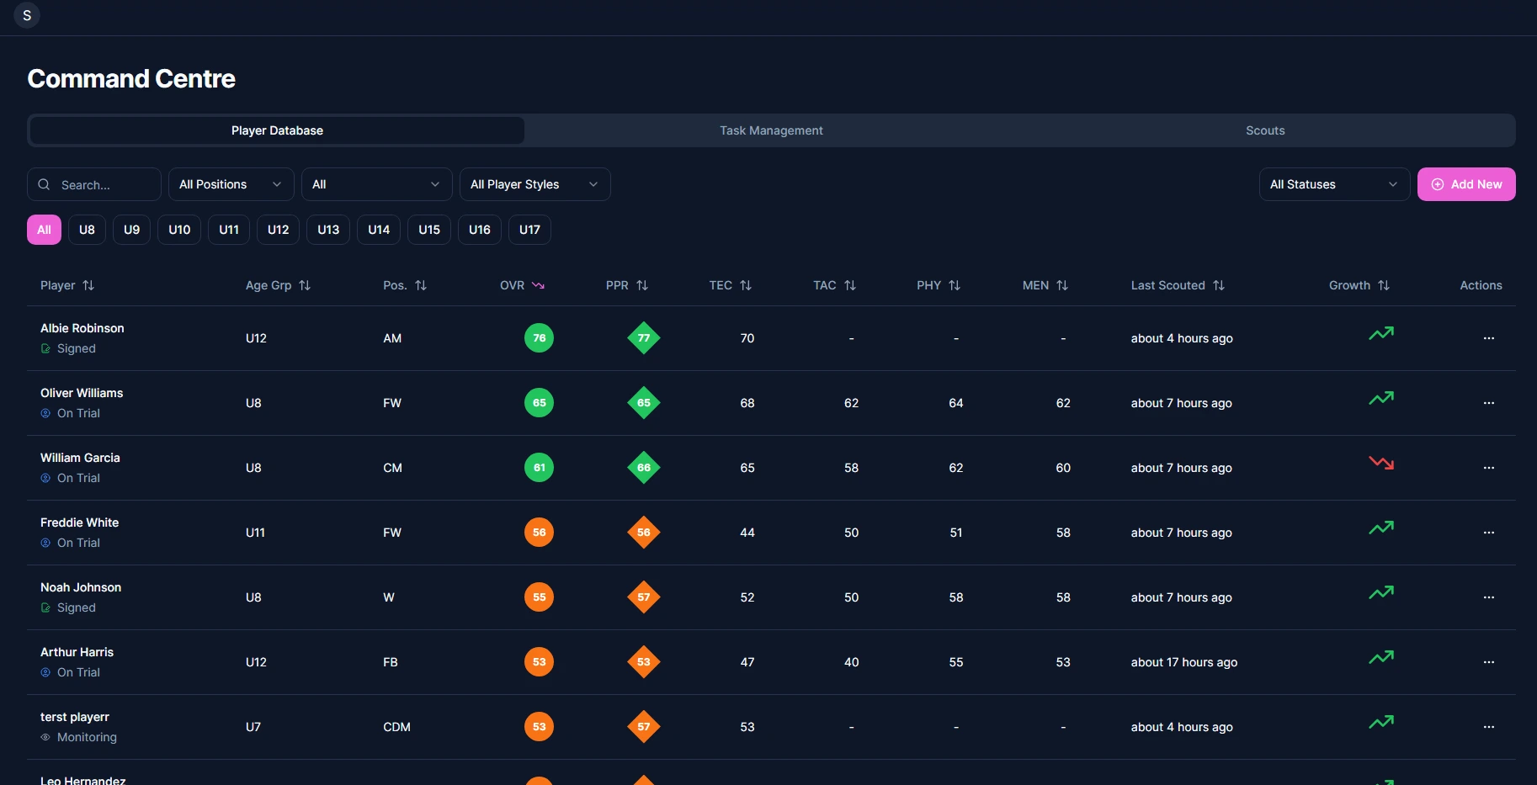Click the user avatar S icon

click(27, 15)
